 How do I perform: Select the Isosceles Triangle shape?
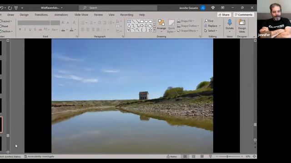pyautogui.click(x=129, y=26)
